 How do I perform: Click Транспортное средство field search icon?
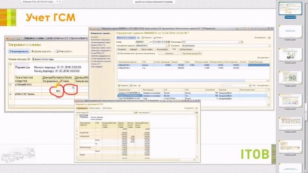[x=169, y=46]
